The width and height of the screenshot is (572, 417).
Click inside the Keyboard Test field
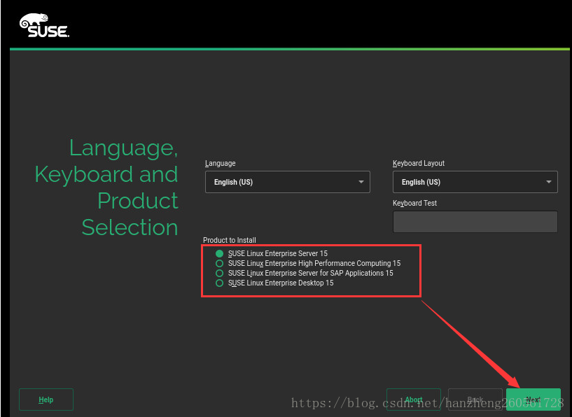[x=475, y=222]
